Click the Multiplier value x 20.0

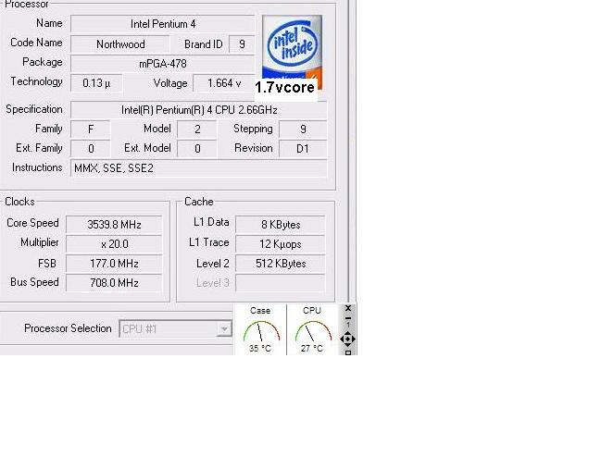click(x=114, y=244)
